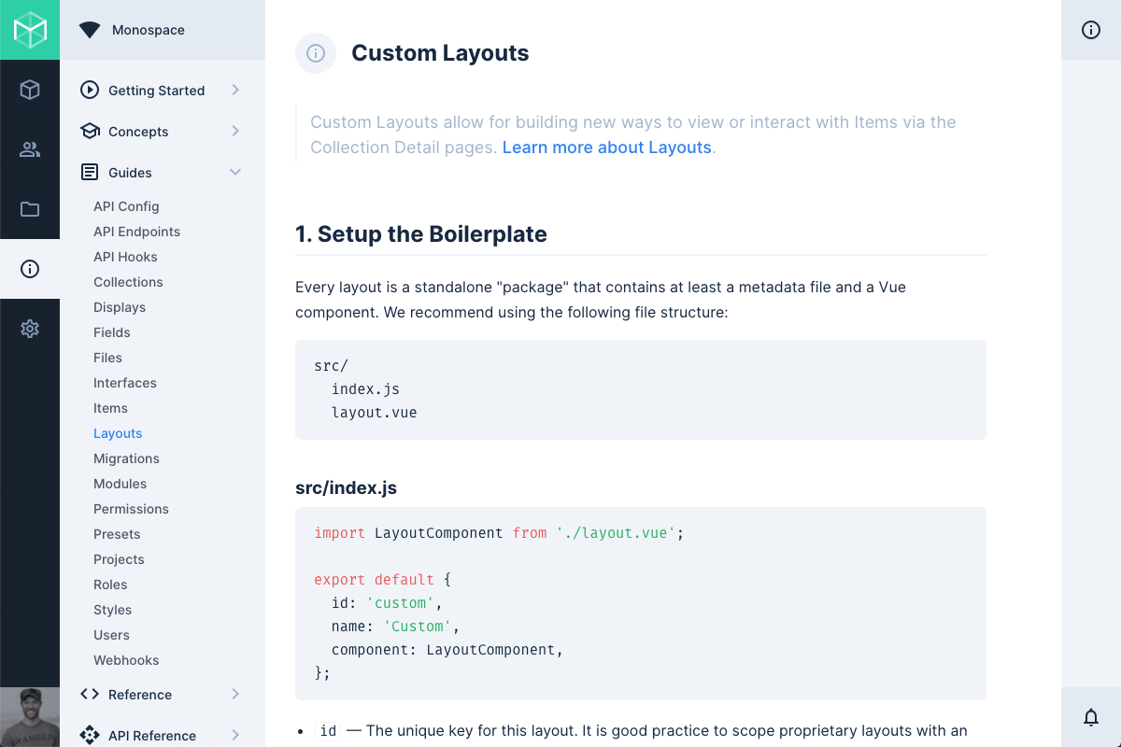Click the user avatar at sidebar bottom

[30, 717]
